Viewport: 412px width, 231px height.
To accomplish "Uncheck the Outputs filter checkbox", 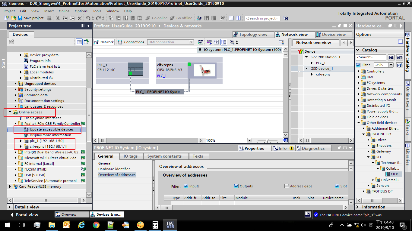I will coord(236,186).
